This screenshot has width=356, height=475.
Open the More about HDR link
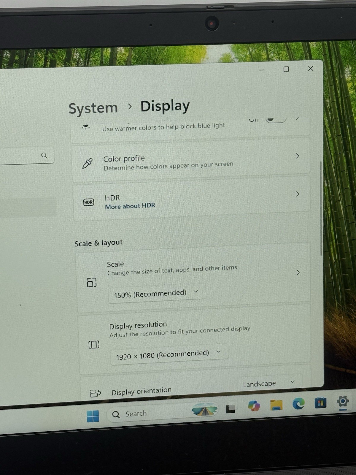pyautogui.click(x=130, y=206)
